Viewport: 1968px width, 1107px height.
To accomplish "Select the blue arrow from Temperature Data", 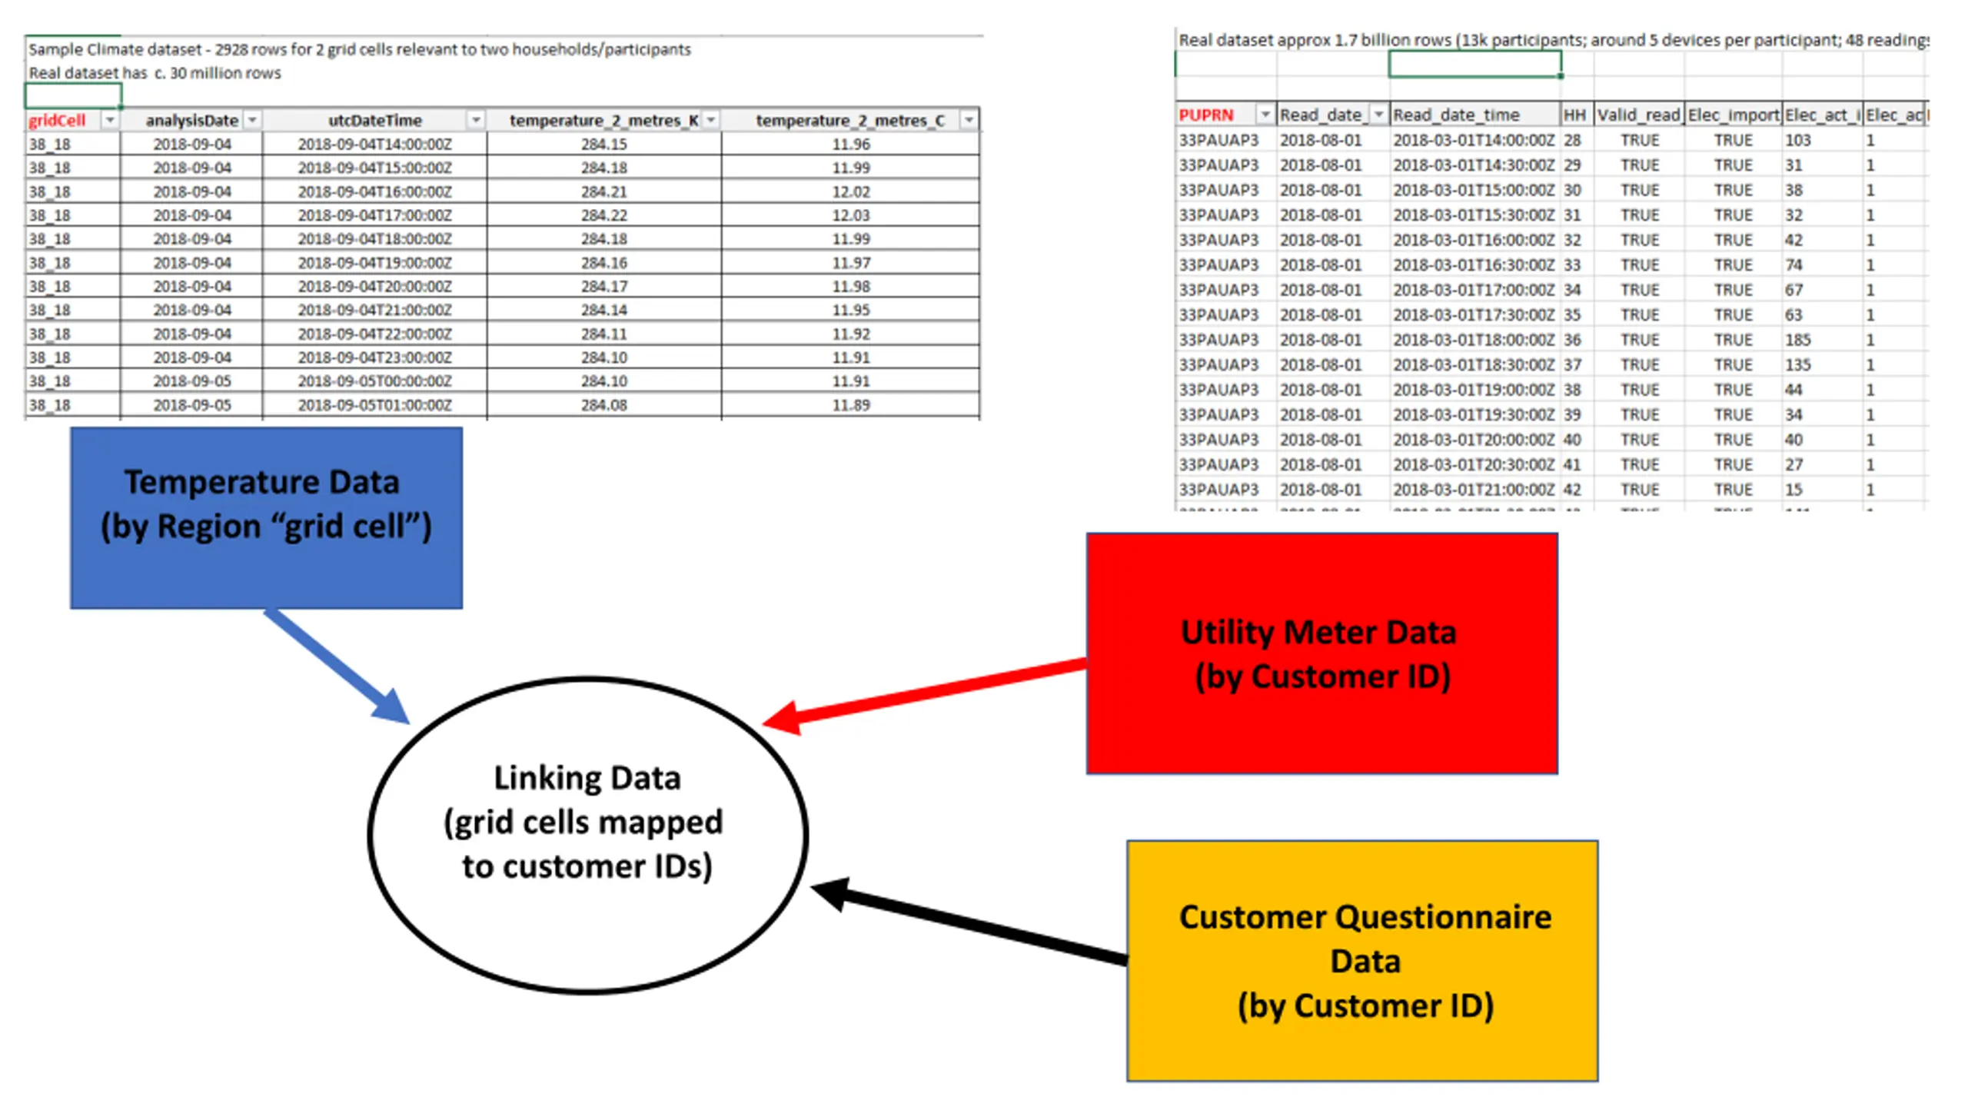I will coord(337,667).
